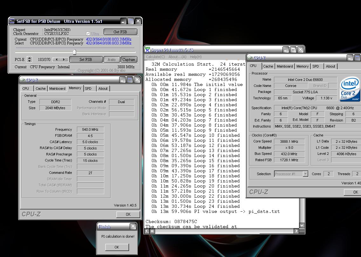Click the Memory CPU-Z window title icon
Image resolution: width=361 pixels, height=257 pixels.
click(x=22, y=80)
